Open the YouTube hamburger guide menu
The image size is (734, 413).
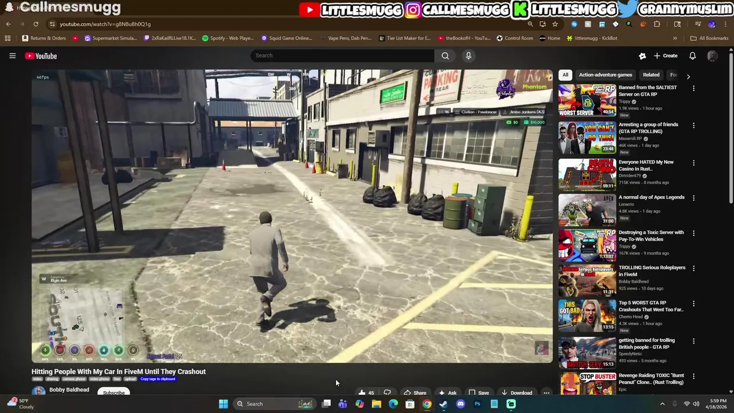pos(12,56)
